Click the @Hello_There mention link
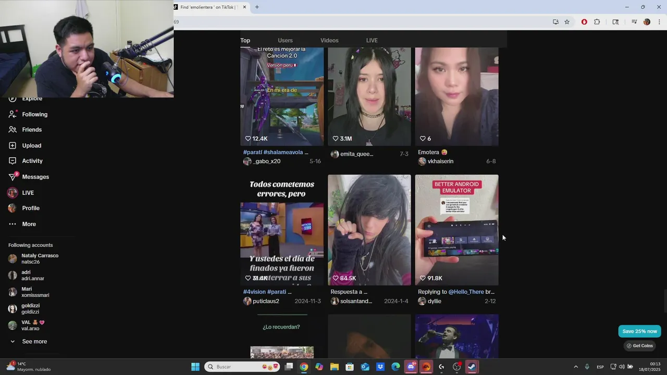 (x=466, y=292)
